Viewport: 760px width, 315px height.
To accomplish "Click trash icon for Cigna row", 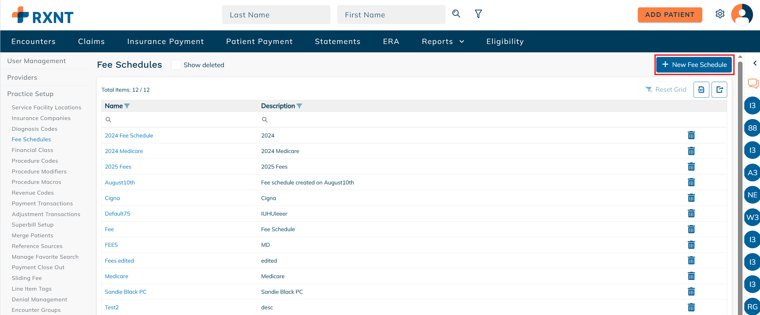I will click(691, 198).
